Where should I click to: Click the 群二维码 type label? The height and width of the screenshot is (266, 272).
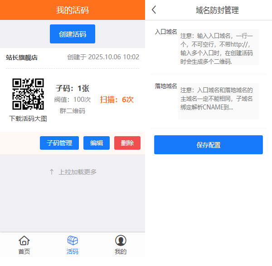pyautogui.click(x=73, y=111)
